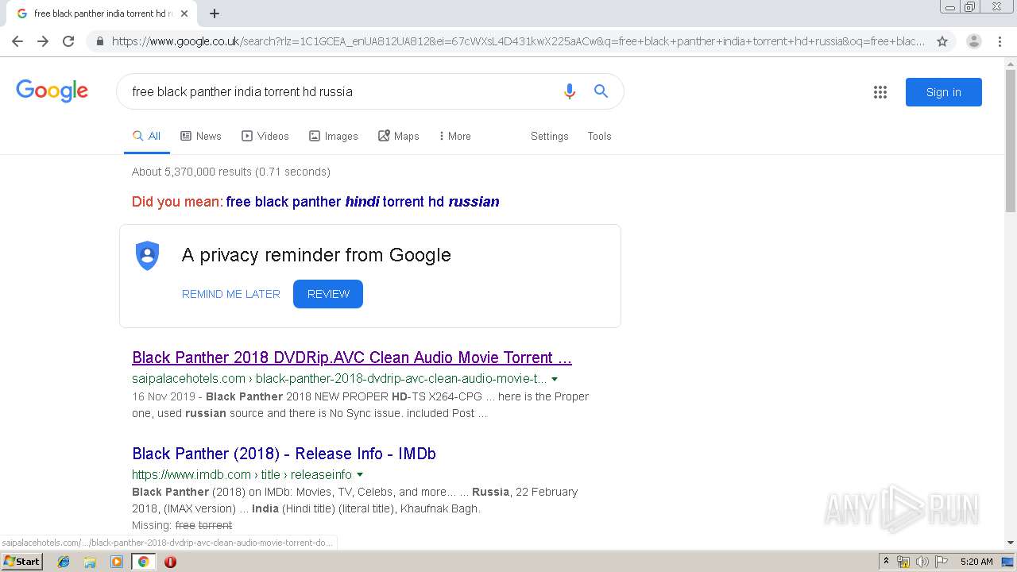Open the Google apps grid
Screen dimensions: 1017x572
(x=880, y=92)
